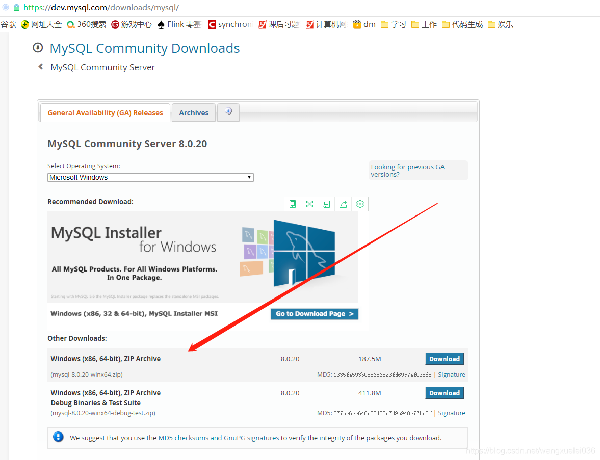This screenshot has height=460, width=600.
Task: Select the General Availability (GA) Releases tab
Action: [x=105, y=112]
